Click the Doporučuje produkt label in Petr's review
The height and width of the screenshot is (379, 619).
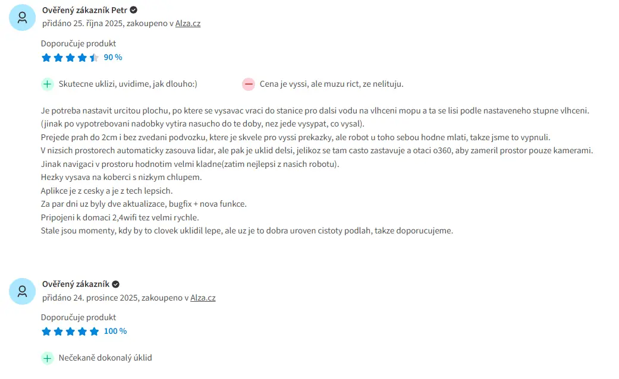78,43
